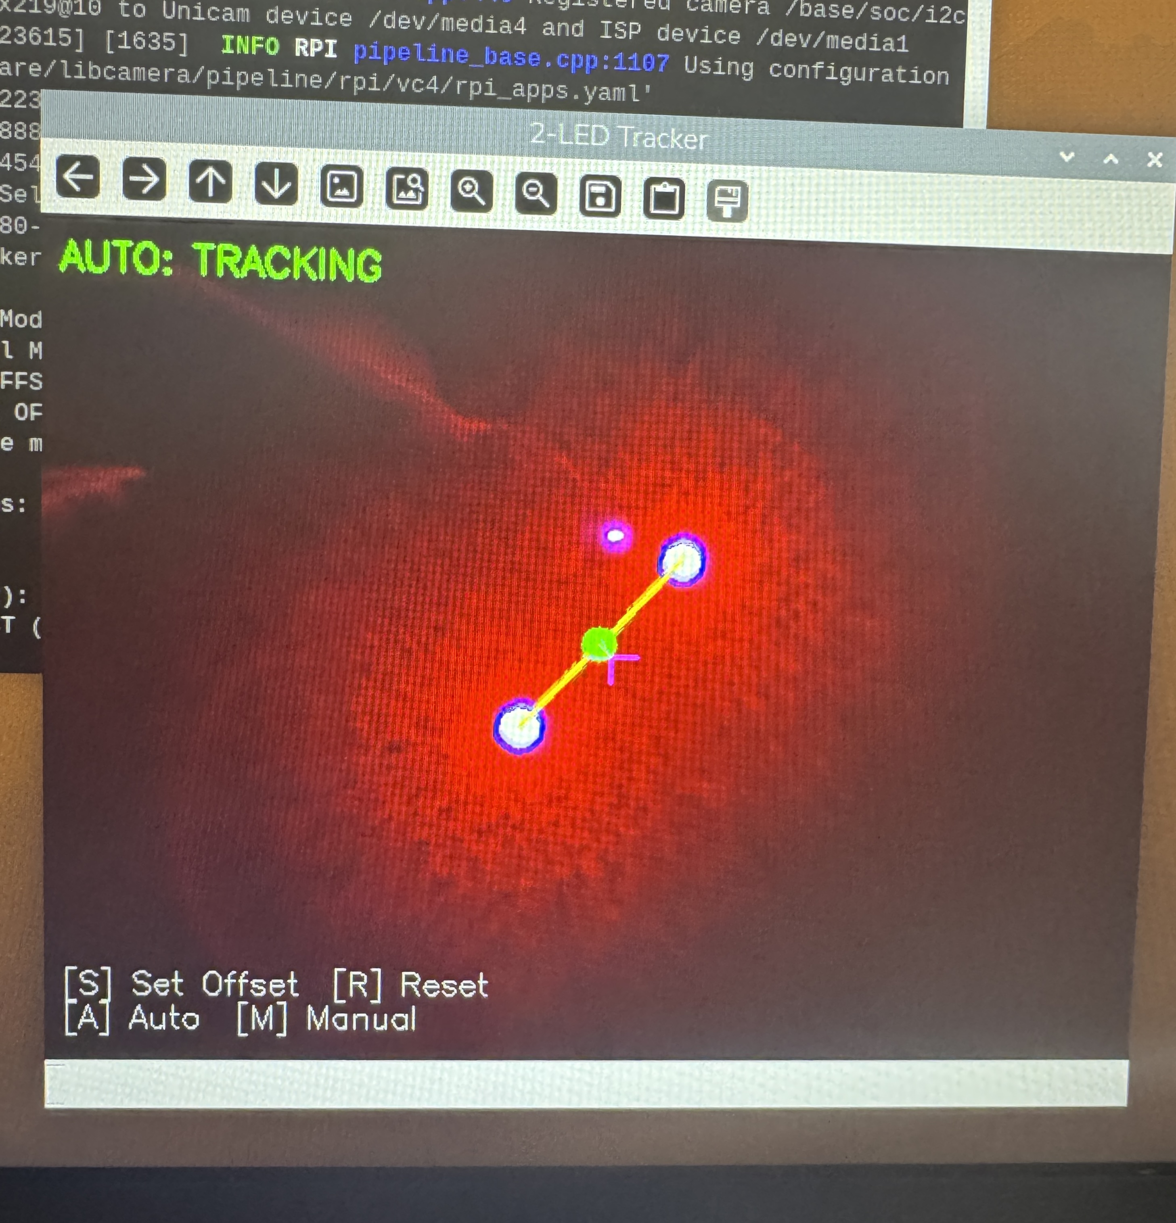Click the green midpoint dot

coord(598,643)
